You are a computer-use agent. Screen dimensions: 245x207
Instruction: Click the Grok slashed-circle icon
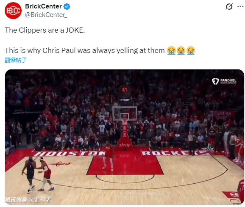tap(229, 6)
